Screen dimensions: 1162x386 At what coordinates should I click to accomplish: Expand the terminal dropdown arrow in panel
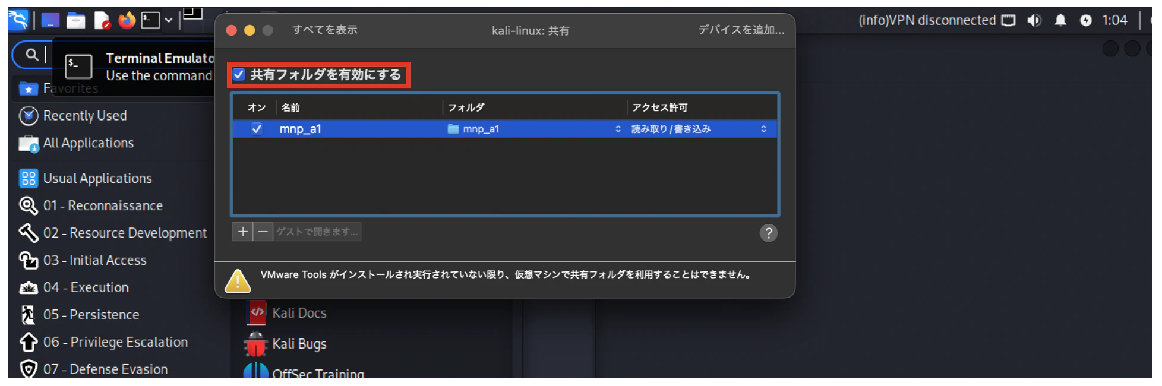(169, 21)
